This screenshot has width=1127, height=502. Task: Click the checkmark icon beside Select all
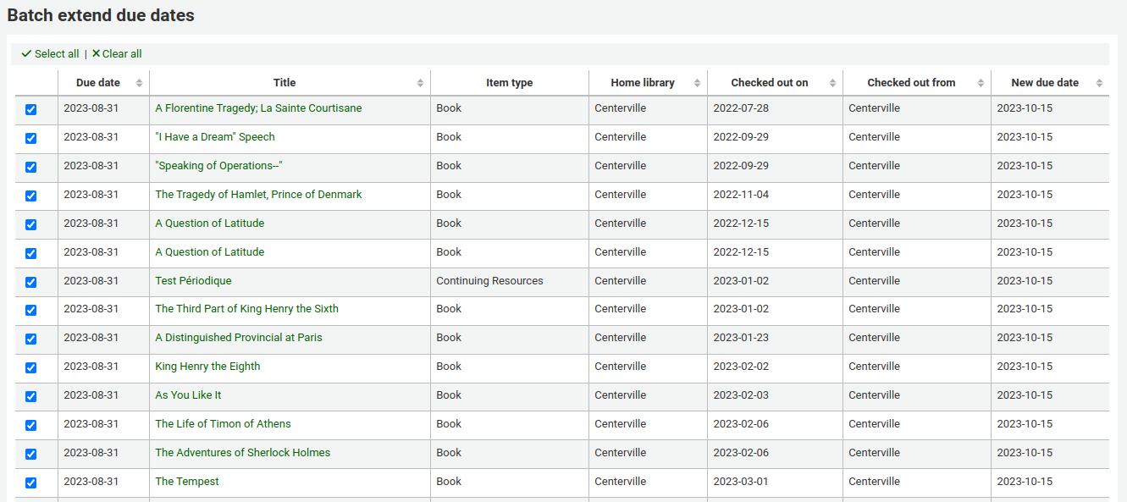[x=26, y=53]
